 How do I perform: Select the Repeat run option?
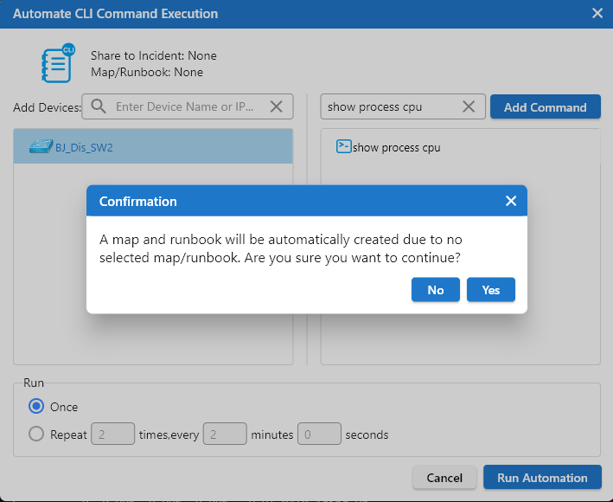coord(36,434)
